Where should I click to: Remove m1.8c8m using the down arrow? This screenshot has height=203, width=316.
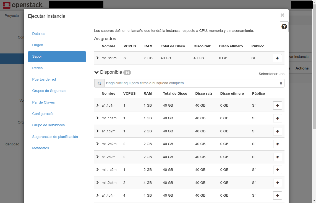(x=277, y=58)
